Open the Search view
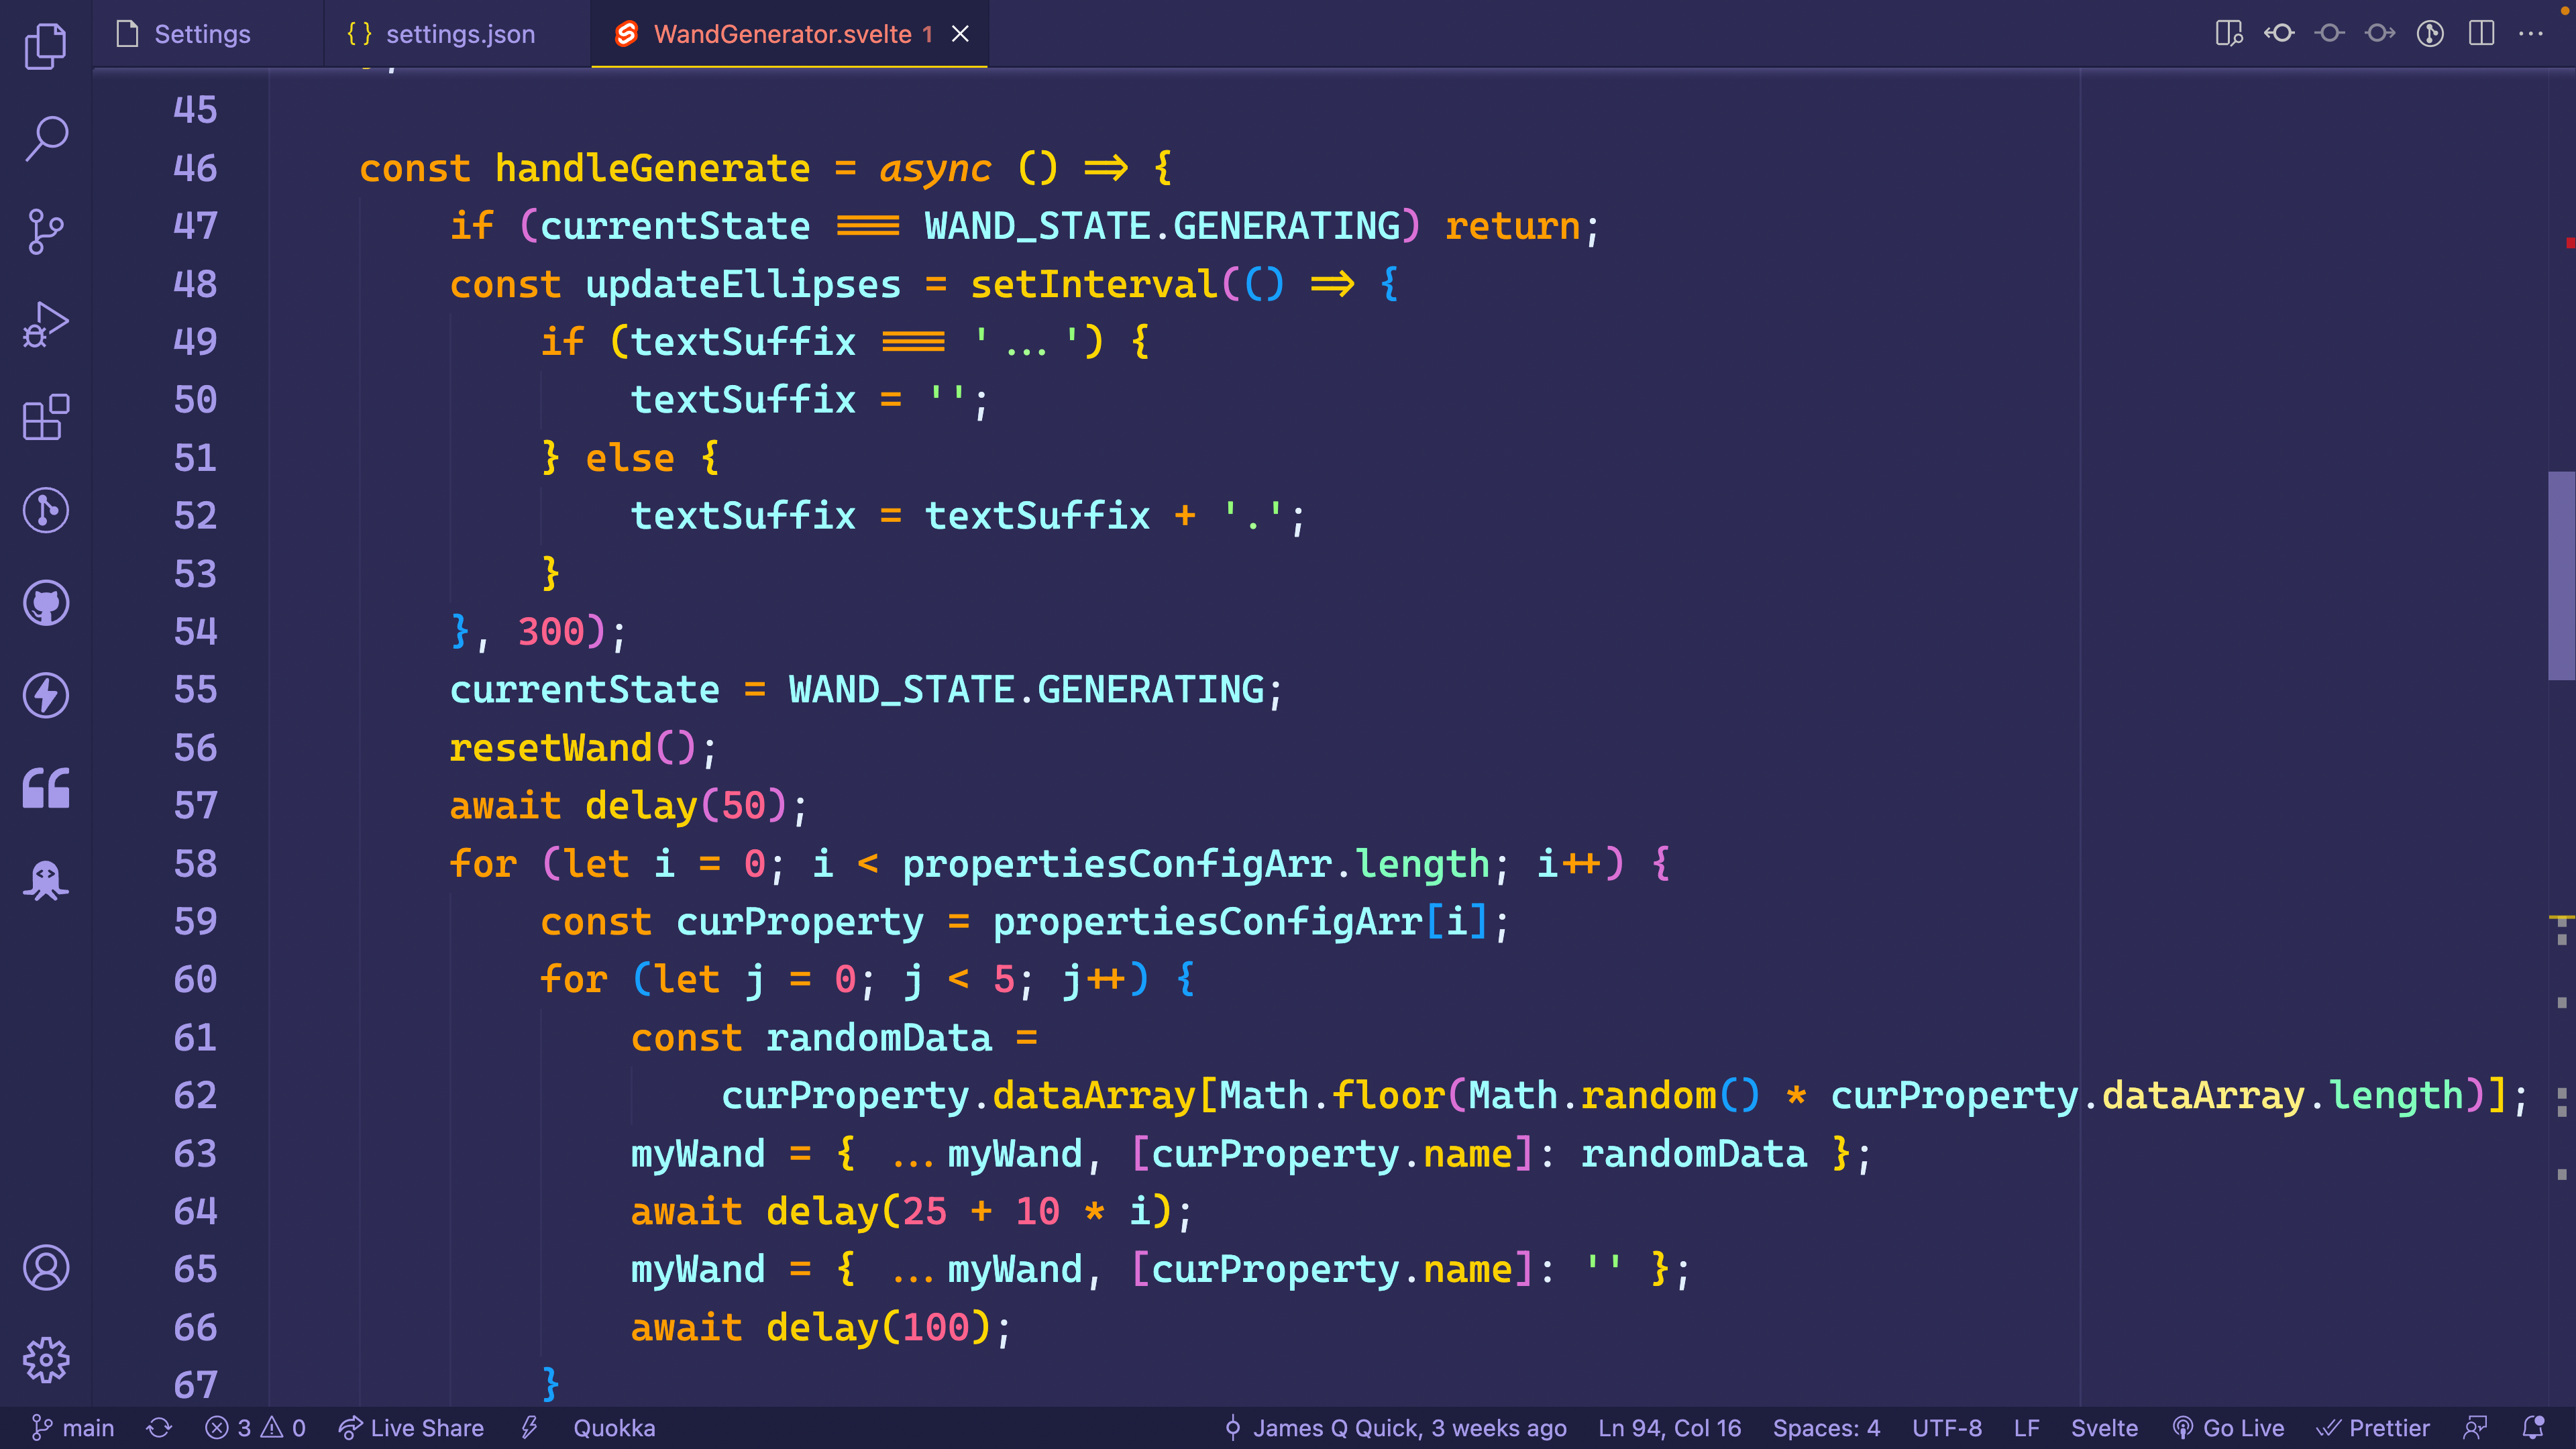This screenshot has height=1449, width=2576. point(46,138)
